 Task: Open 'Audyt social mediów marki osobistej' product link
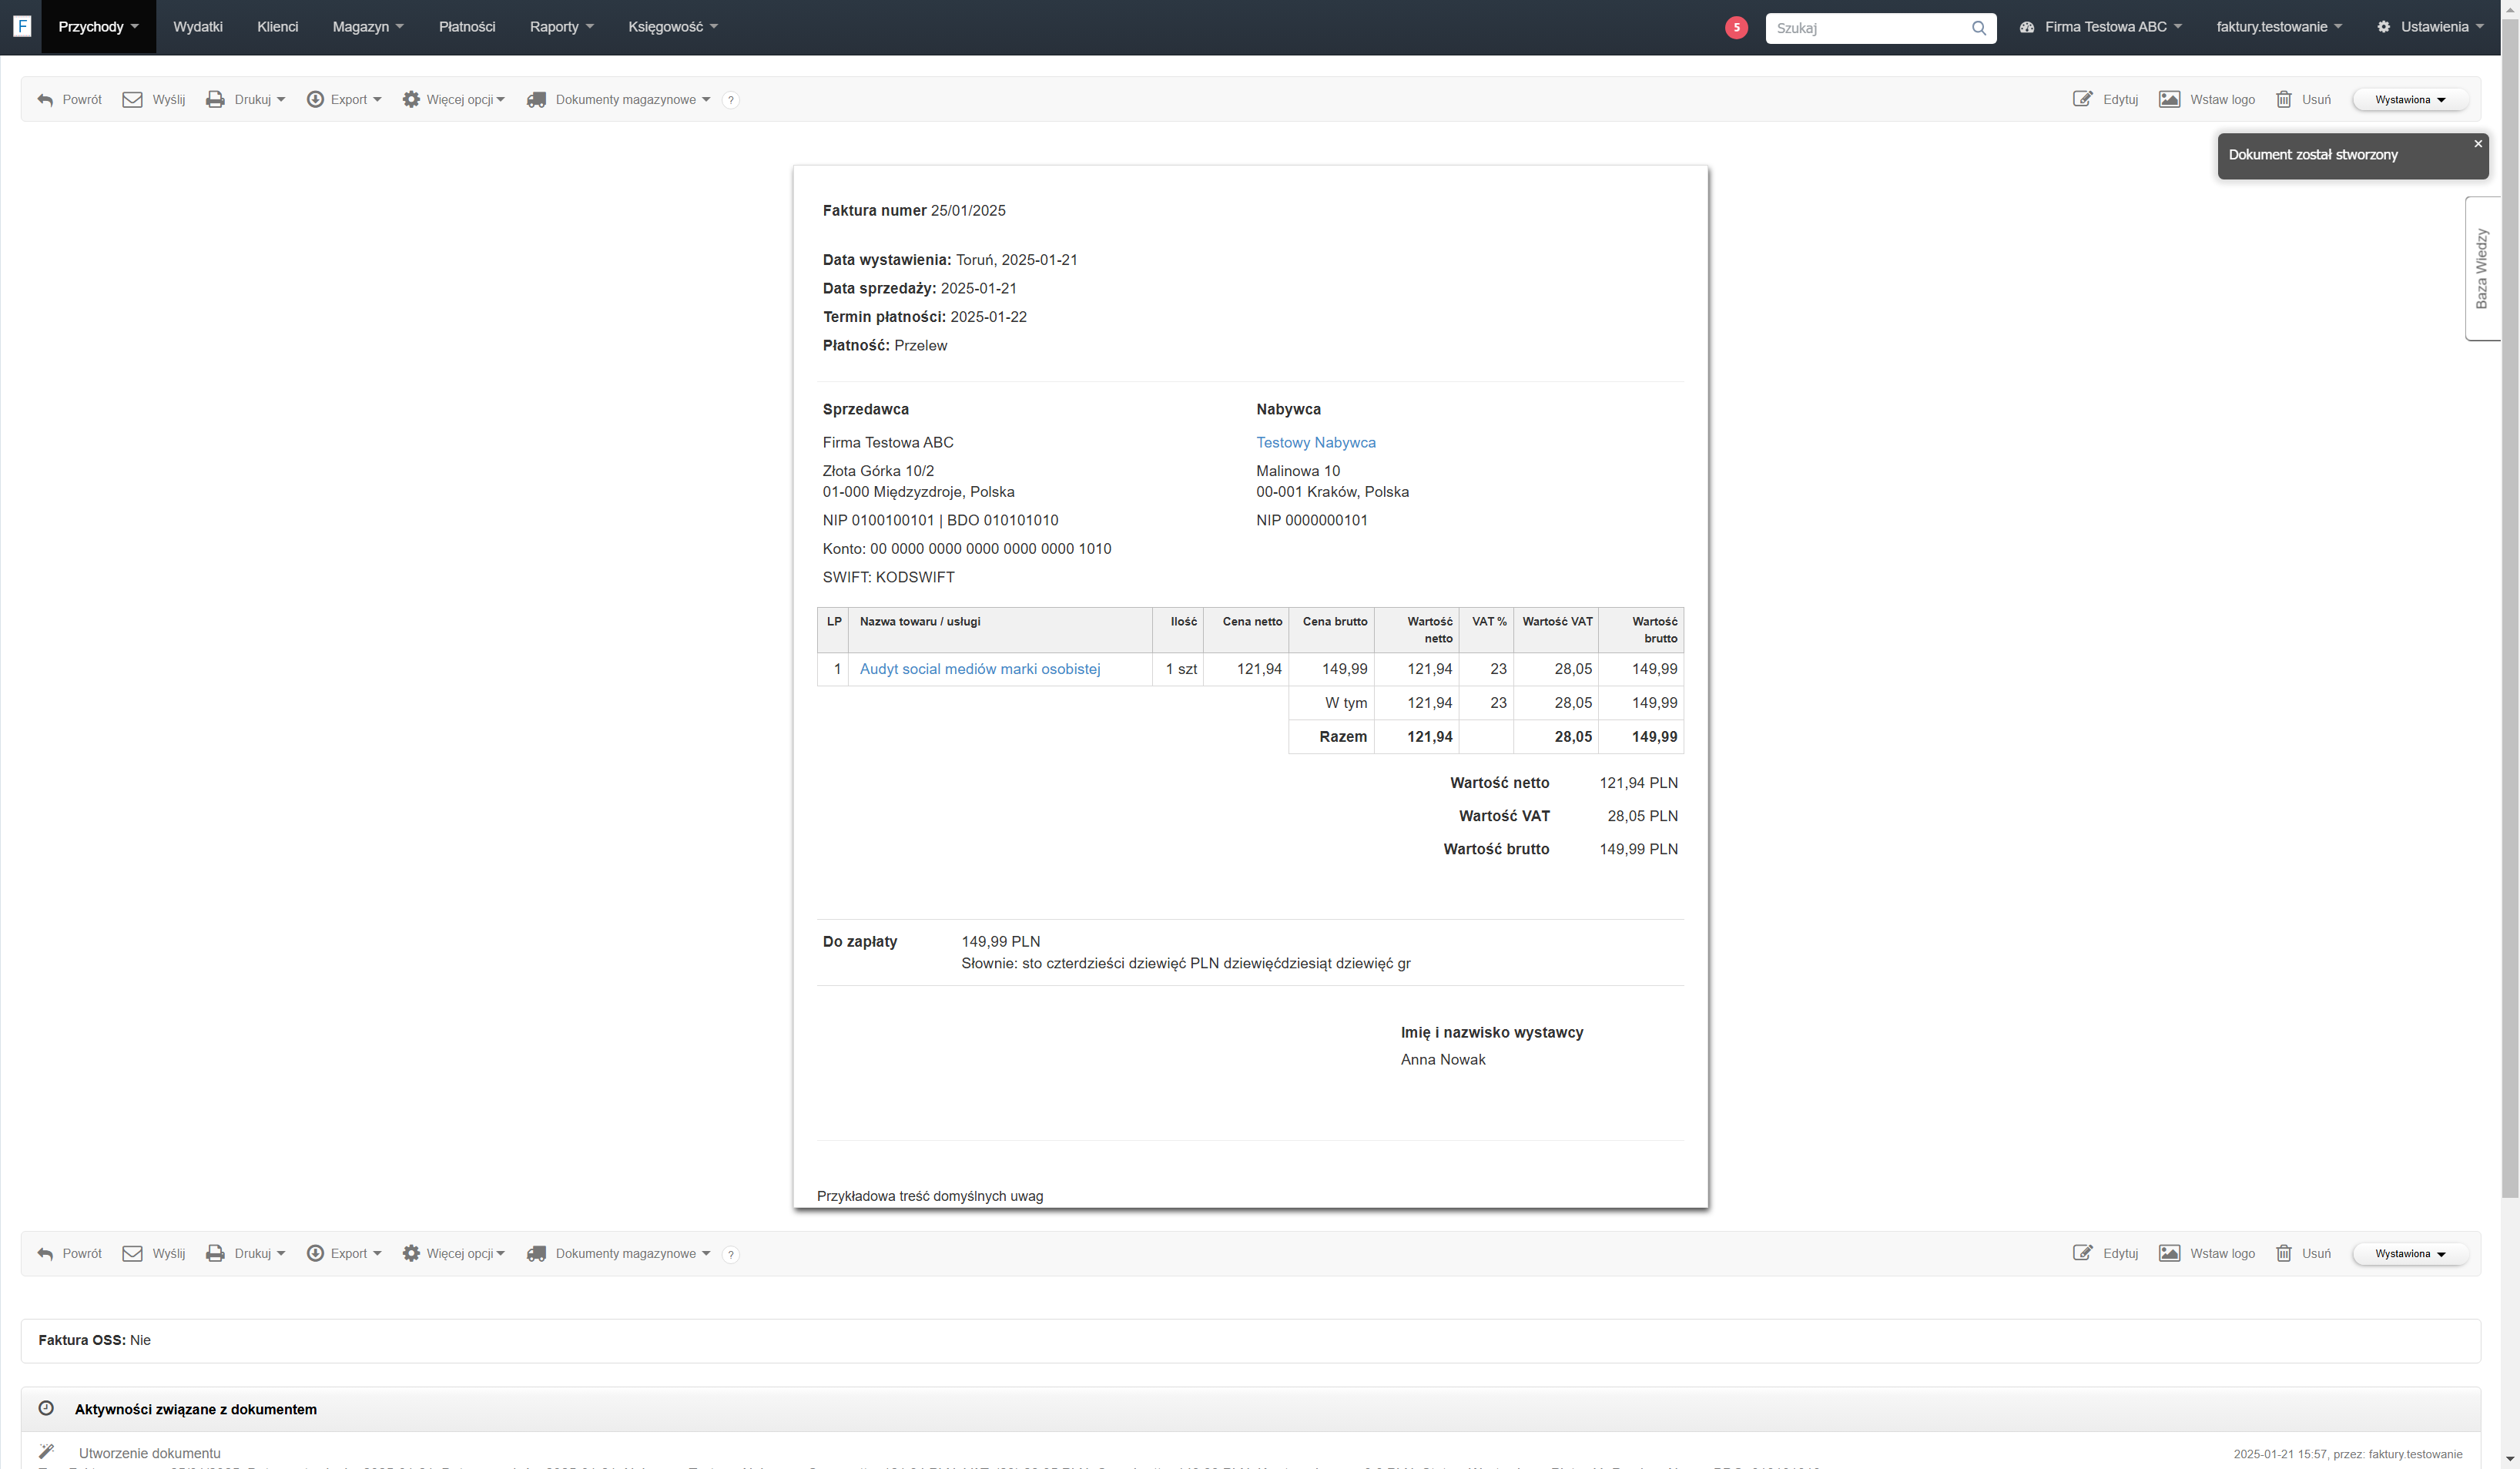[x=979, y=669]
